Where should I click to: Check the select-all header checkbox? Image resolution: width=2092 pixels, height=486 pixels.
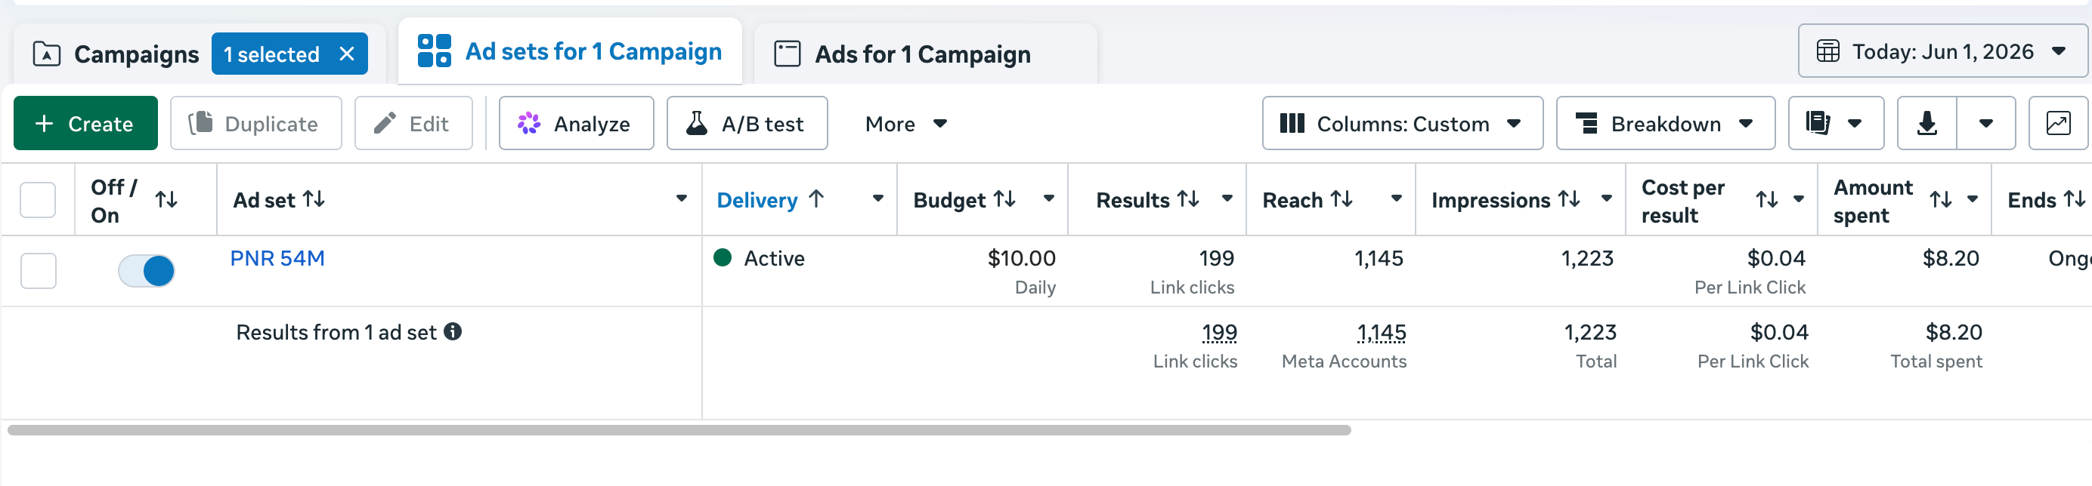tap(39, 199)
